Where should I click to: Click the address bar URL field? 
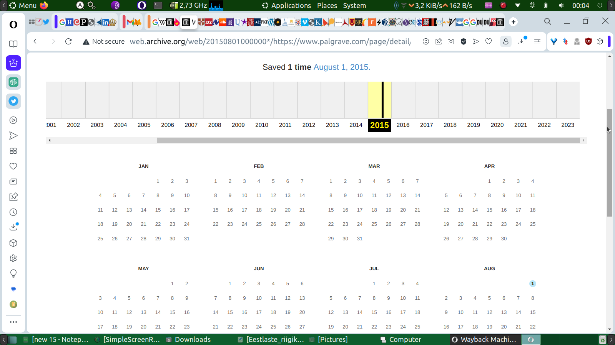270,41
